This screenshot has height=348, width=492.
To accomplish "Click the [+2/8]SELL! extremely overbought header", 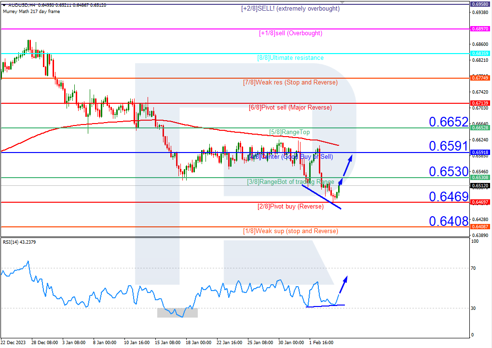I will pyautogui.click(x=291, y=8).
